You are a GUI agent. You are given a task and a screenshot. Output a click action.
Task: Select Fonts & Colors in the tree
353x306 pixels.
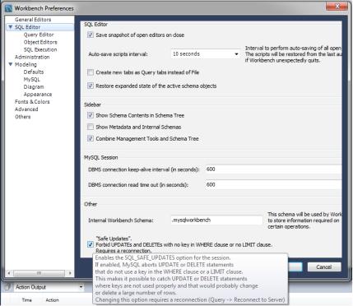[32, 102]
